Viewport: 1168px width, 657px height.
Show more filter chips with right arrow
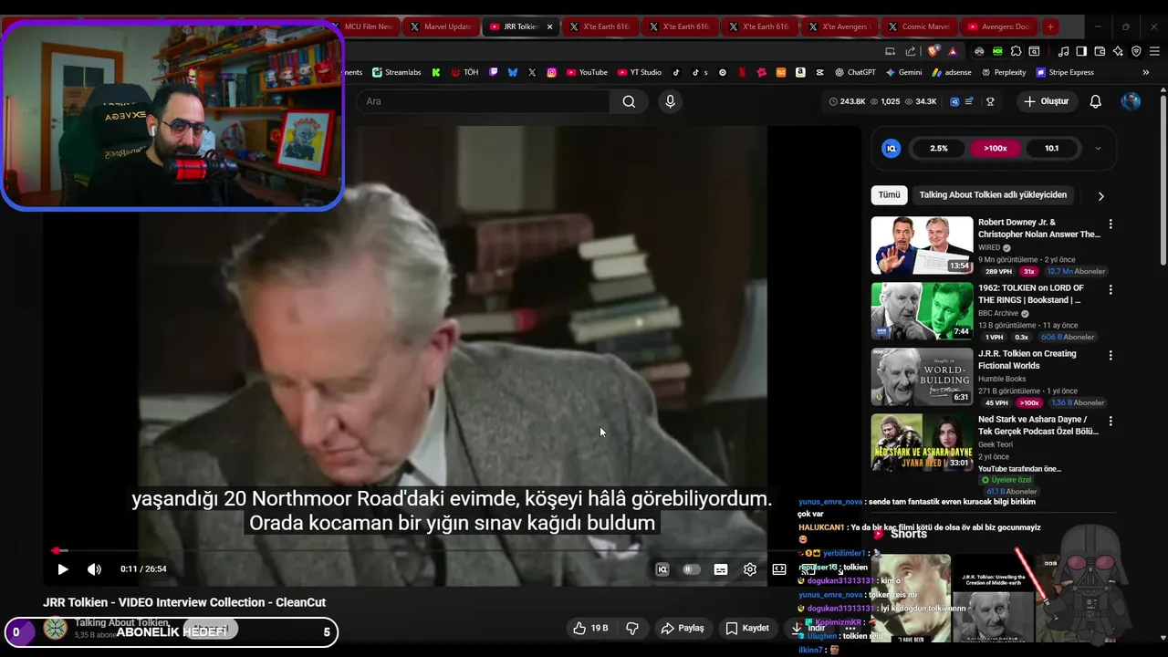point(1100,195)
